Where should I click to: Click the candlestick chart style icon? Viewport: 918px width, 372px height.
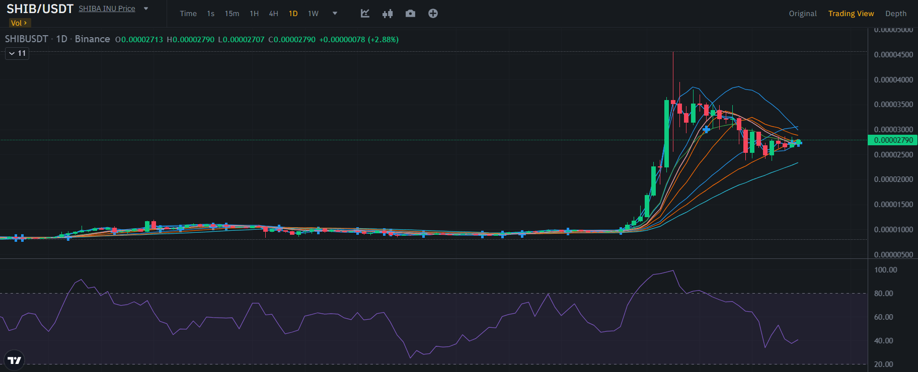387,14
